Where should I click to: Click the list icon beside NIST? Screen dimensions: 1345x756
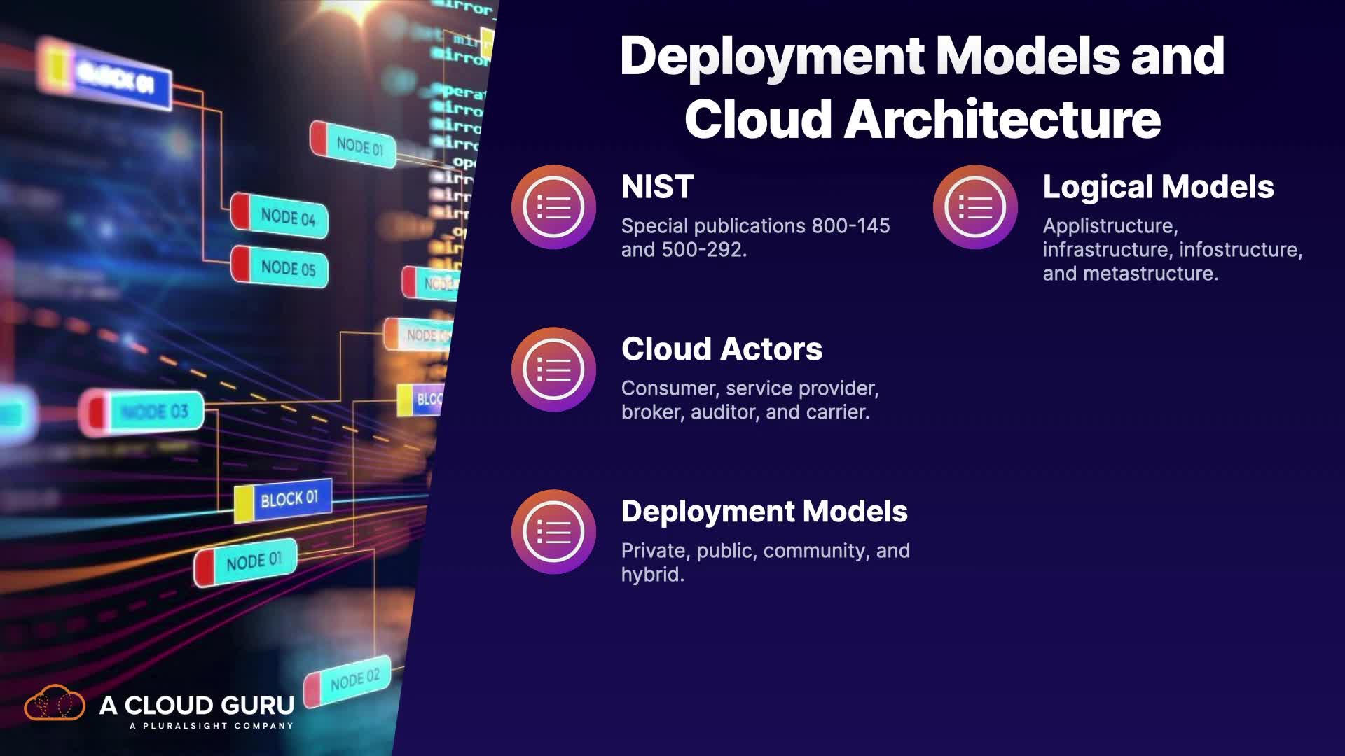tap(553, 207)
